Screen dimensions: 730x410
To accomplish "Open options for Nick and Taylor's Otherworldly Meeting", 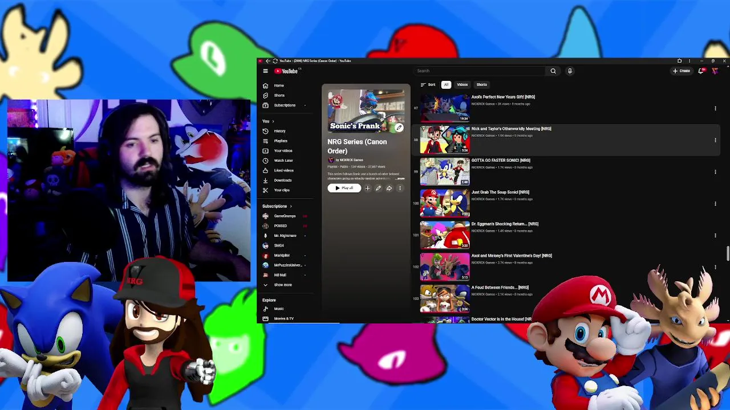I will click(x=715, y=140).
